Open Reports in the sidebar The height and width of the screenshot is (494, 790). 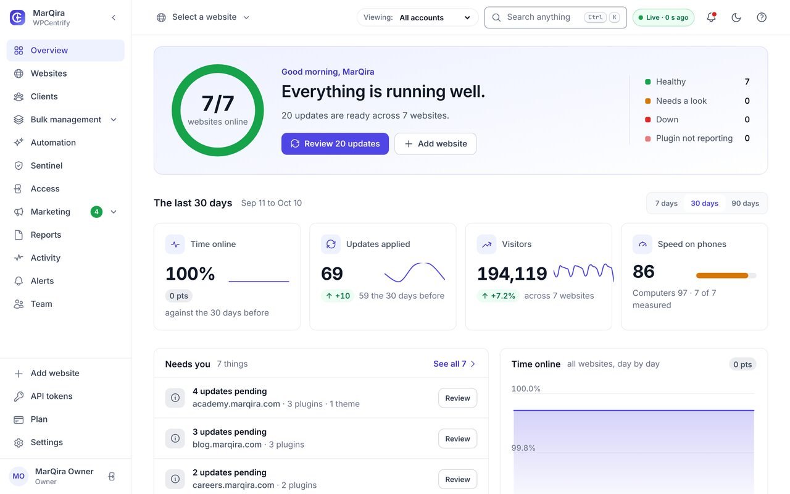click(x=65, y=235)
